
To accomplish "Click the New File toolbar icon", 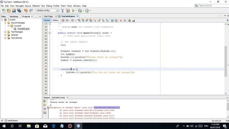I will point(4,10).
